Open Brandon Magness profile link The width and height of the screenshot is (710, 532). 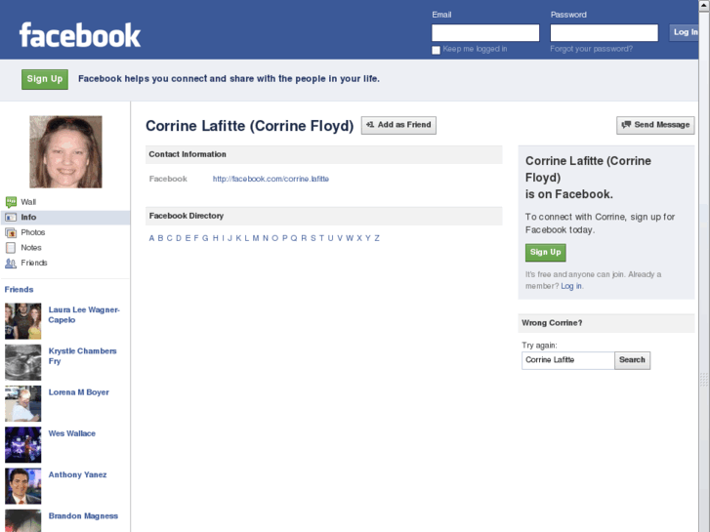[83, 515]
